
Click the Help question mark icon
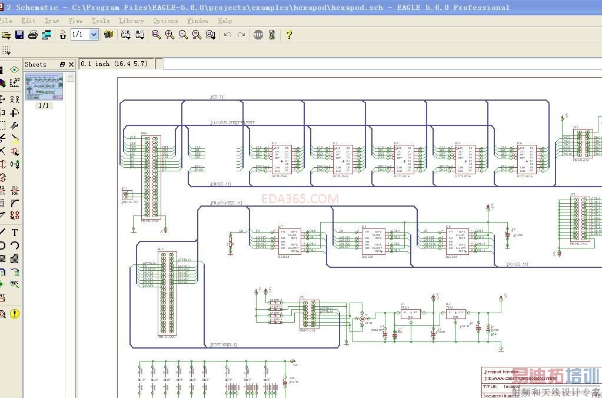(x=289, y=35)
